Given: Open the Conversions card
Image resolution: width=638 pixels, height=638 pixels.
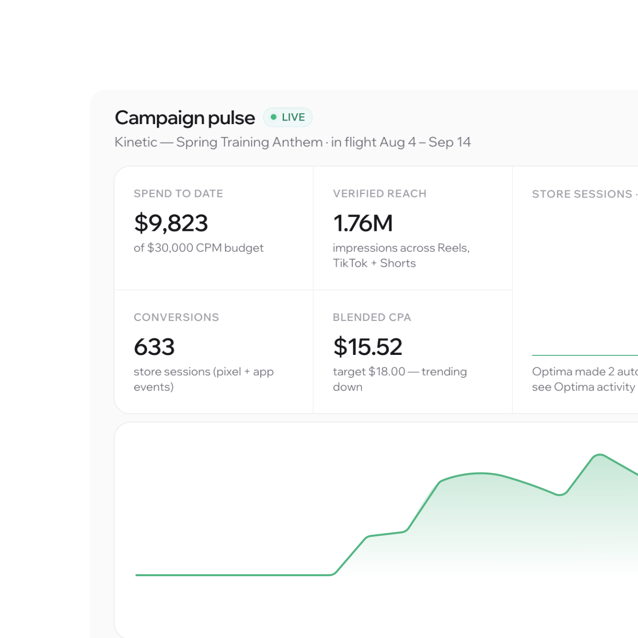Looking at the screenshot, I should tap(214, 352).
